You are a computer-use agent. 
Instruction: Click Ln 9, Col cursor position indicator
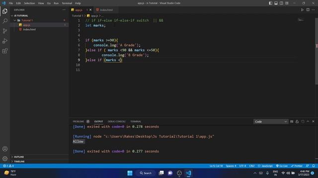click(216, 166)
